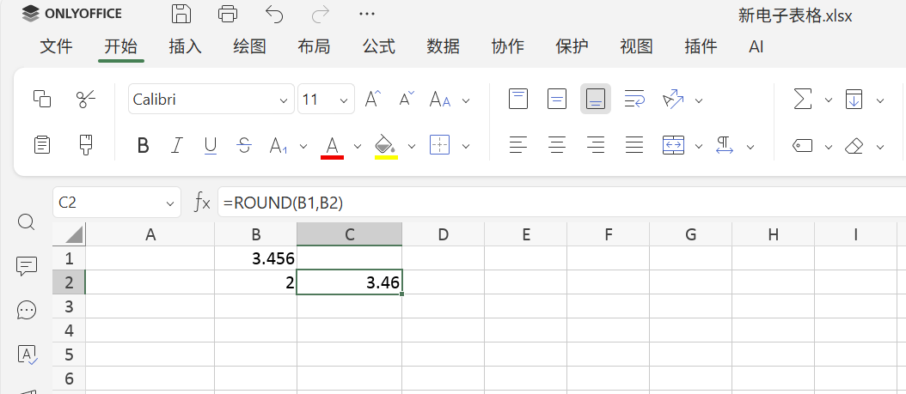Screen dimensions: 906x394
Task: Expand the fill color dropdown arrow
Action: [x=412, y=146]
